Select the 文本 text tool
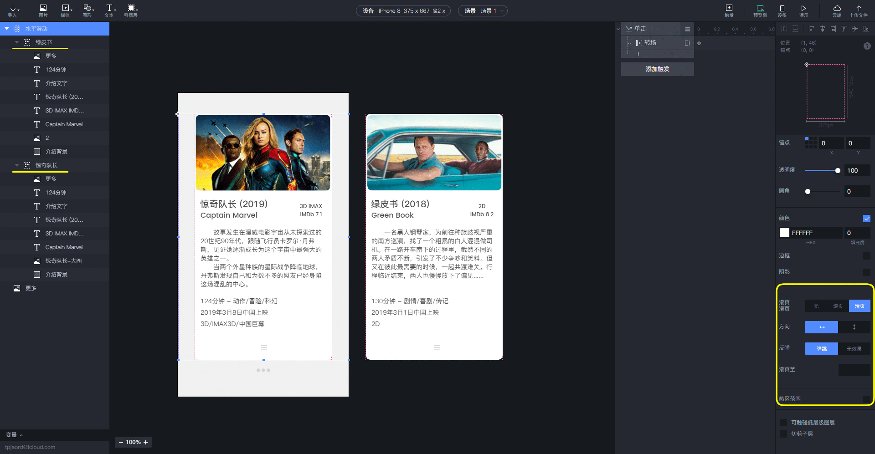Image resolution: width=875 pixels, height=454 pixels. 110,10
